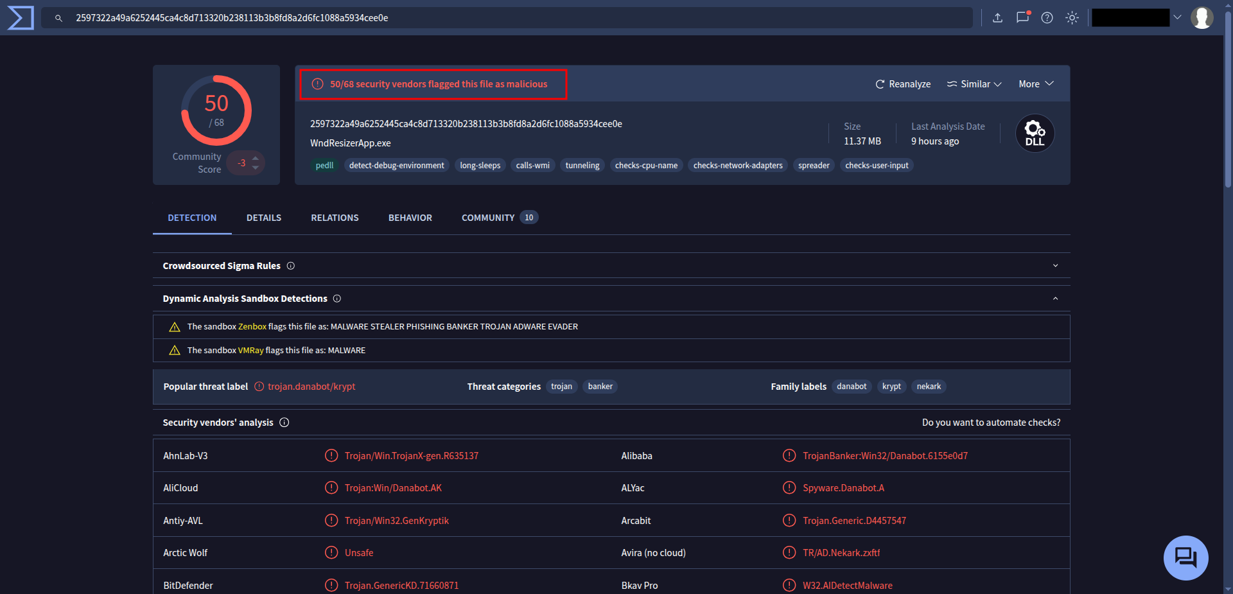
Task: Click the VirusTotal logo in the top-left corner
Action: [20, 17]
